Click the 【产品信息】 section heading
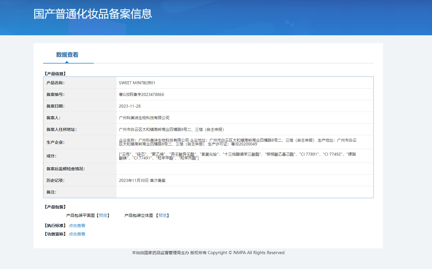Screen dimensions: 432x269 [55, 74]
